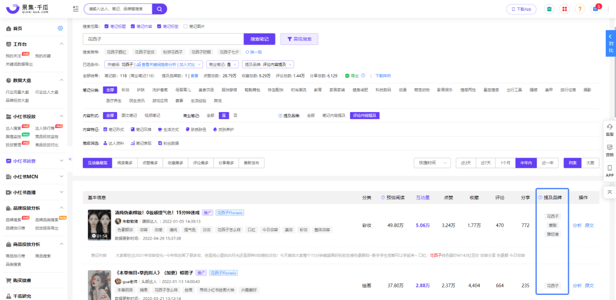Sort notes by 最新发布 tab
The height and width of the screenshot is (300, 616).
click(x=252, y=163)
